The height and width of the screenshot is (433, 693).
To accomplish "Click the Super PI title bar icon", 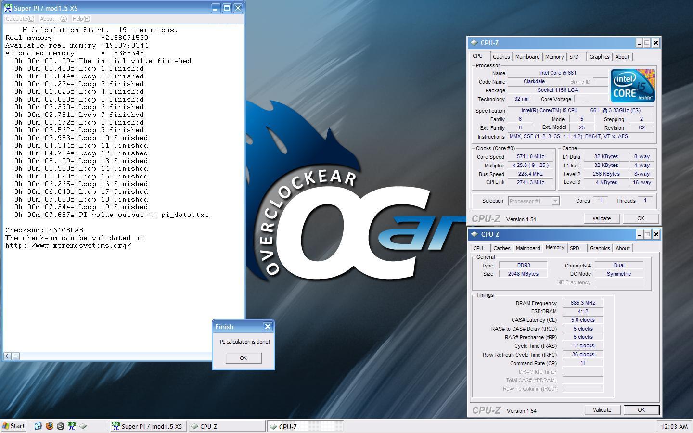I will pyautogui.click(x=8, y=8).
